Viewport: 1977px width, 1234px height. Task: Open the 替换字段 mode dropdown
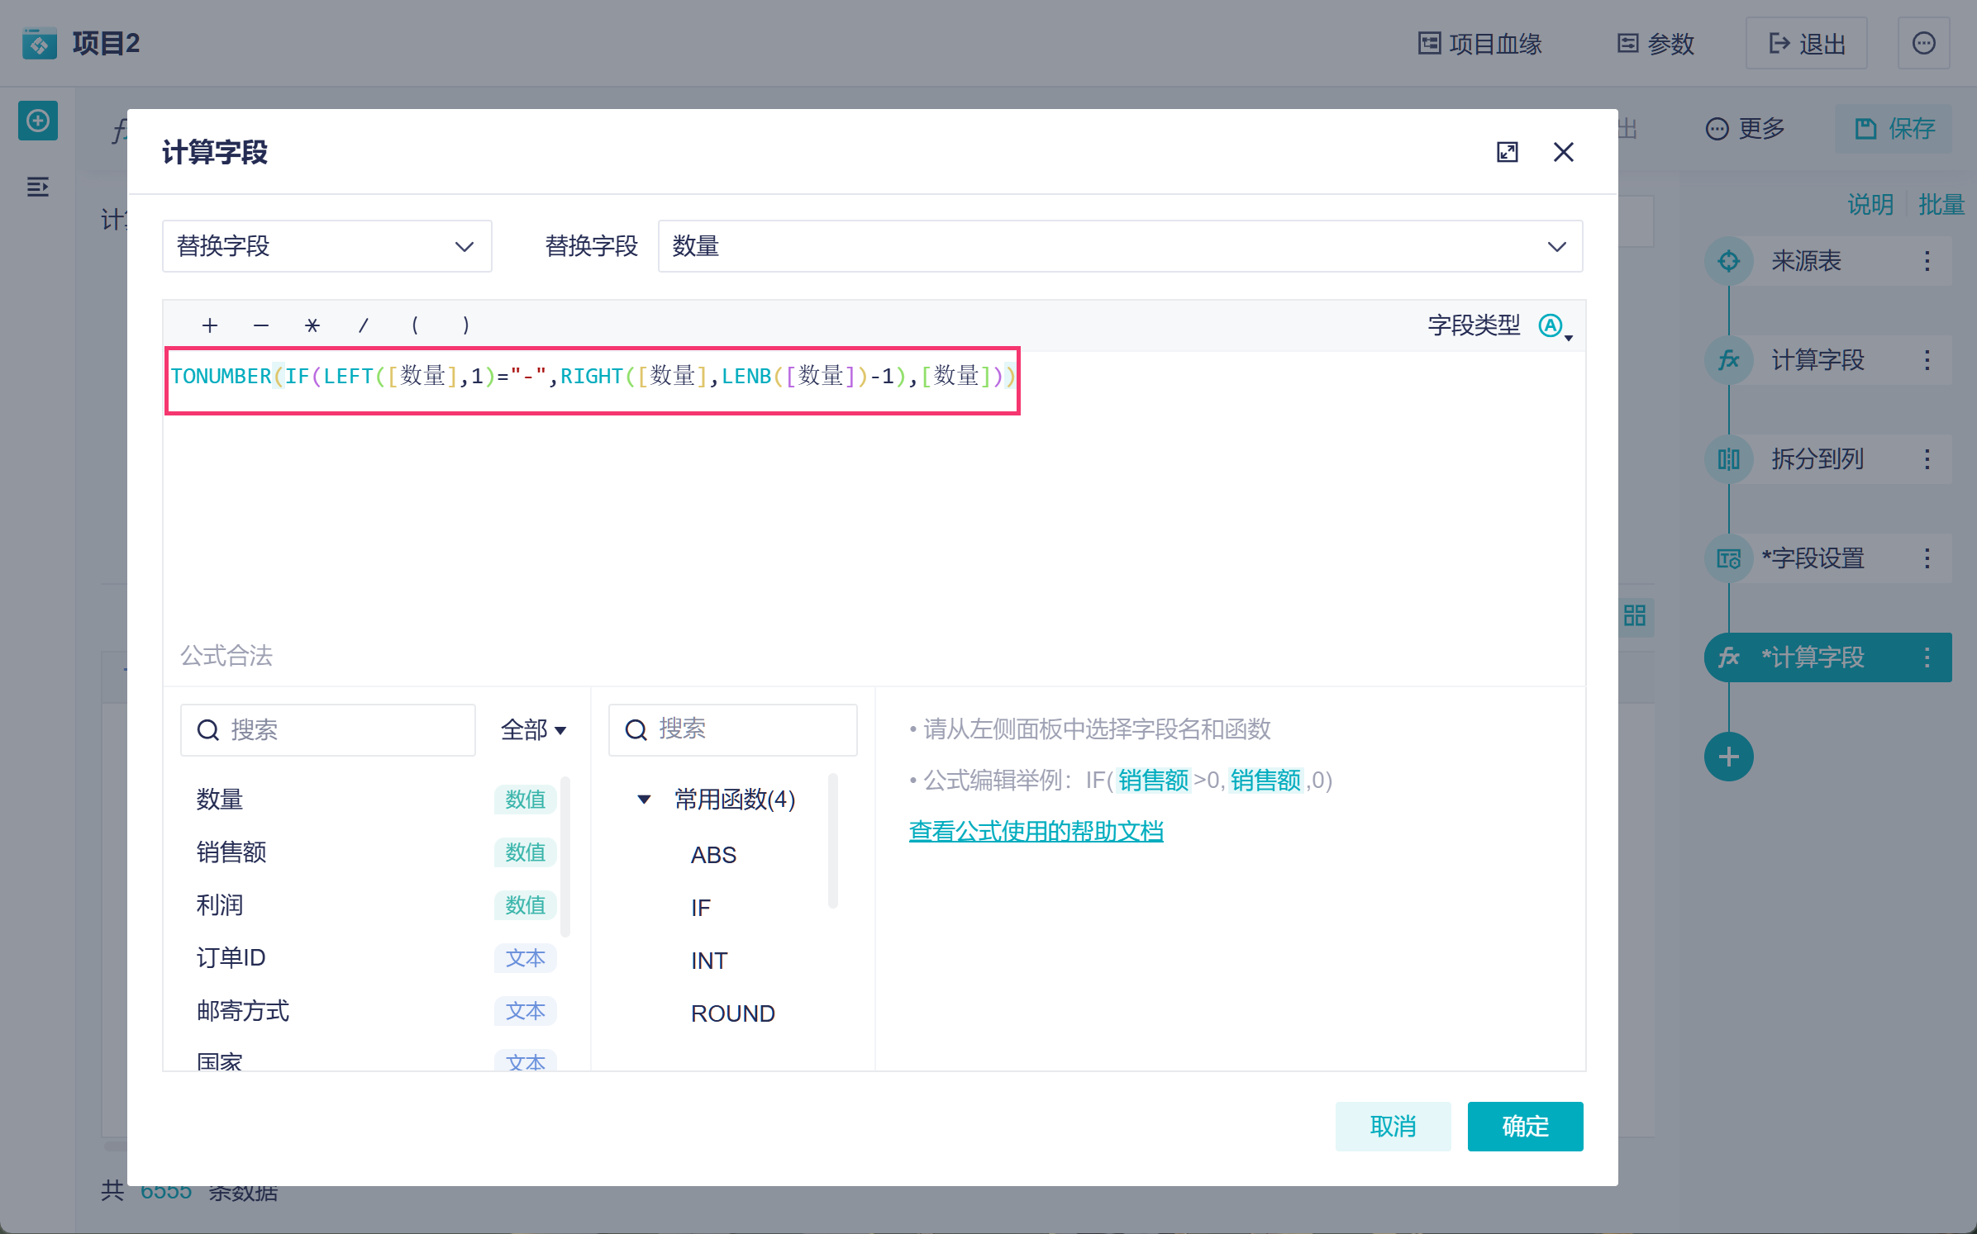tap(326, 246)
